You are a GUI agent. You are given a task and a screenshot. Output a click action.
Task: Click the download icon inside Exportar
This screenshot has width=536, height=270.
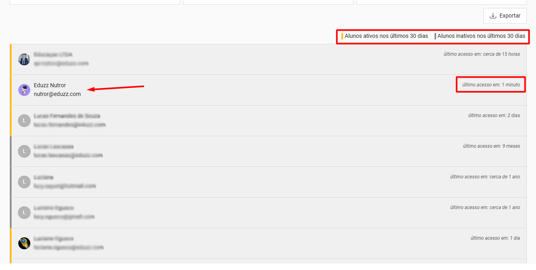(x=493, y=16)
